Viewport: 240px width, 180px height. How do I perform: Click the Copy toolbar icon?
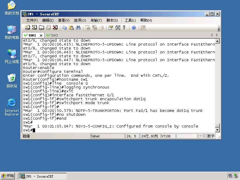(x=64, y=28)
